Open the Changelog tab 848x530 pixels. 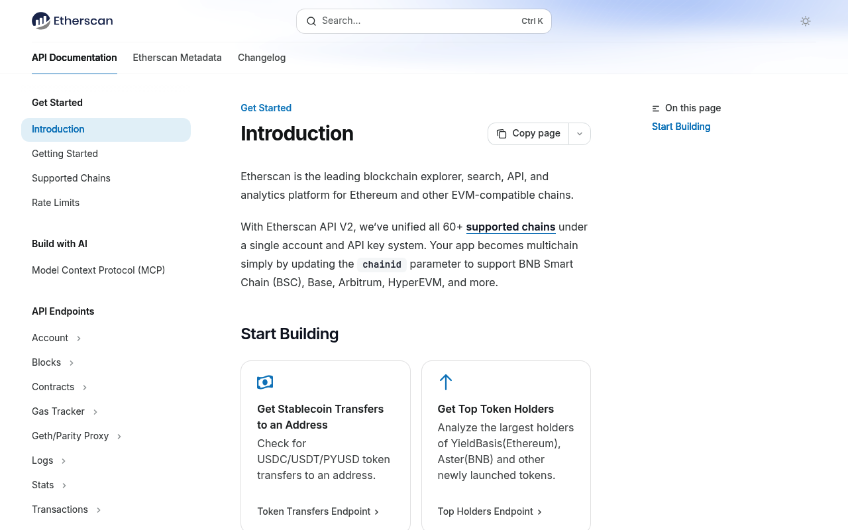[262, 58]
